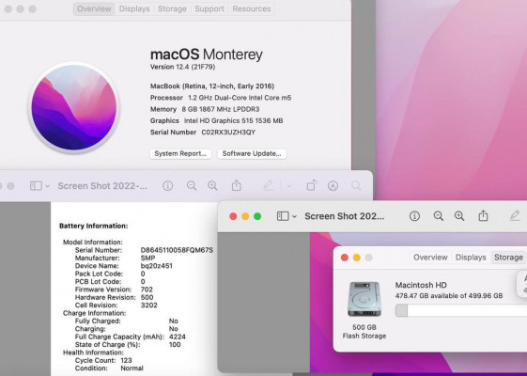Viewport: 527px width, 376px height.
Task: Click the Overview tab in the storage screenshot
Action: (x=430, y=258)
